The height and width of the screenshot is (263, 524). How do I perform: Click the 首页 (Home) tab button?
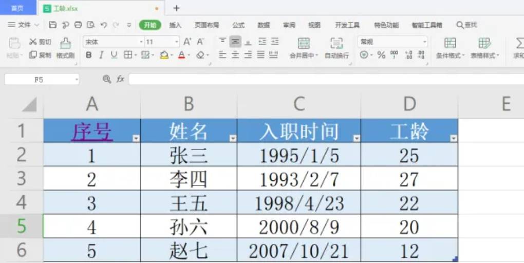tap(17, 8)
